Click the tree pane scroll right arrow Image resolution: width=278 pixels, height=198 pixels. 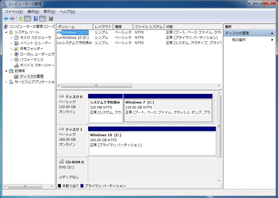click(x=52, y=186)
